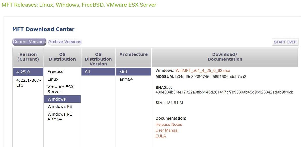The width and height of the screenshot is (301, 147).
Task: Select VMware ESX Server distribution
Action: pyautogui.click(x=61, y=89)
